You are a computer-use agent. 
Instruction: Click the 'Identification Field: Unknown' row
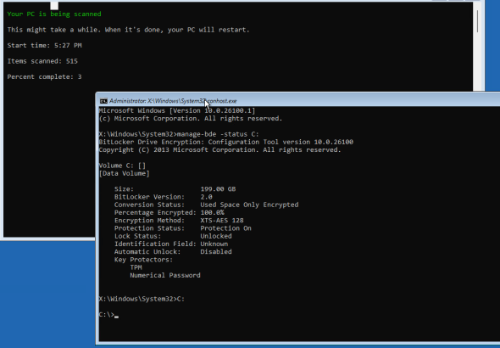point(171,244)
